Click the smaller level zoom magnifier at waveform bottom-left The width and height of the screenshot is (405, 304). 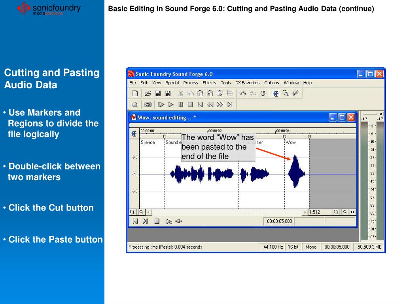pos(141,212)
